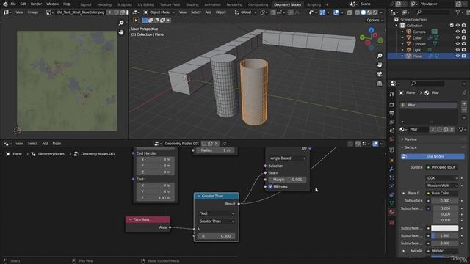
Task: Enable wireframe viewport shading
Action: 358,12
